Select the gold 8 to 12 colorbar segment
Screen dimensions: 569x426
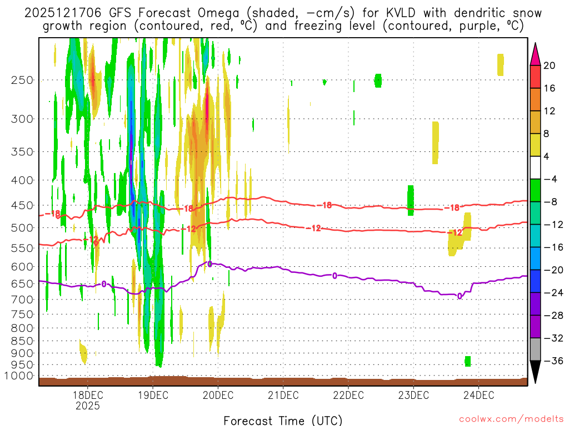(x=535, y=122)
